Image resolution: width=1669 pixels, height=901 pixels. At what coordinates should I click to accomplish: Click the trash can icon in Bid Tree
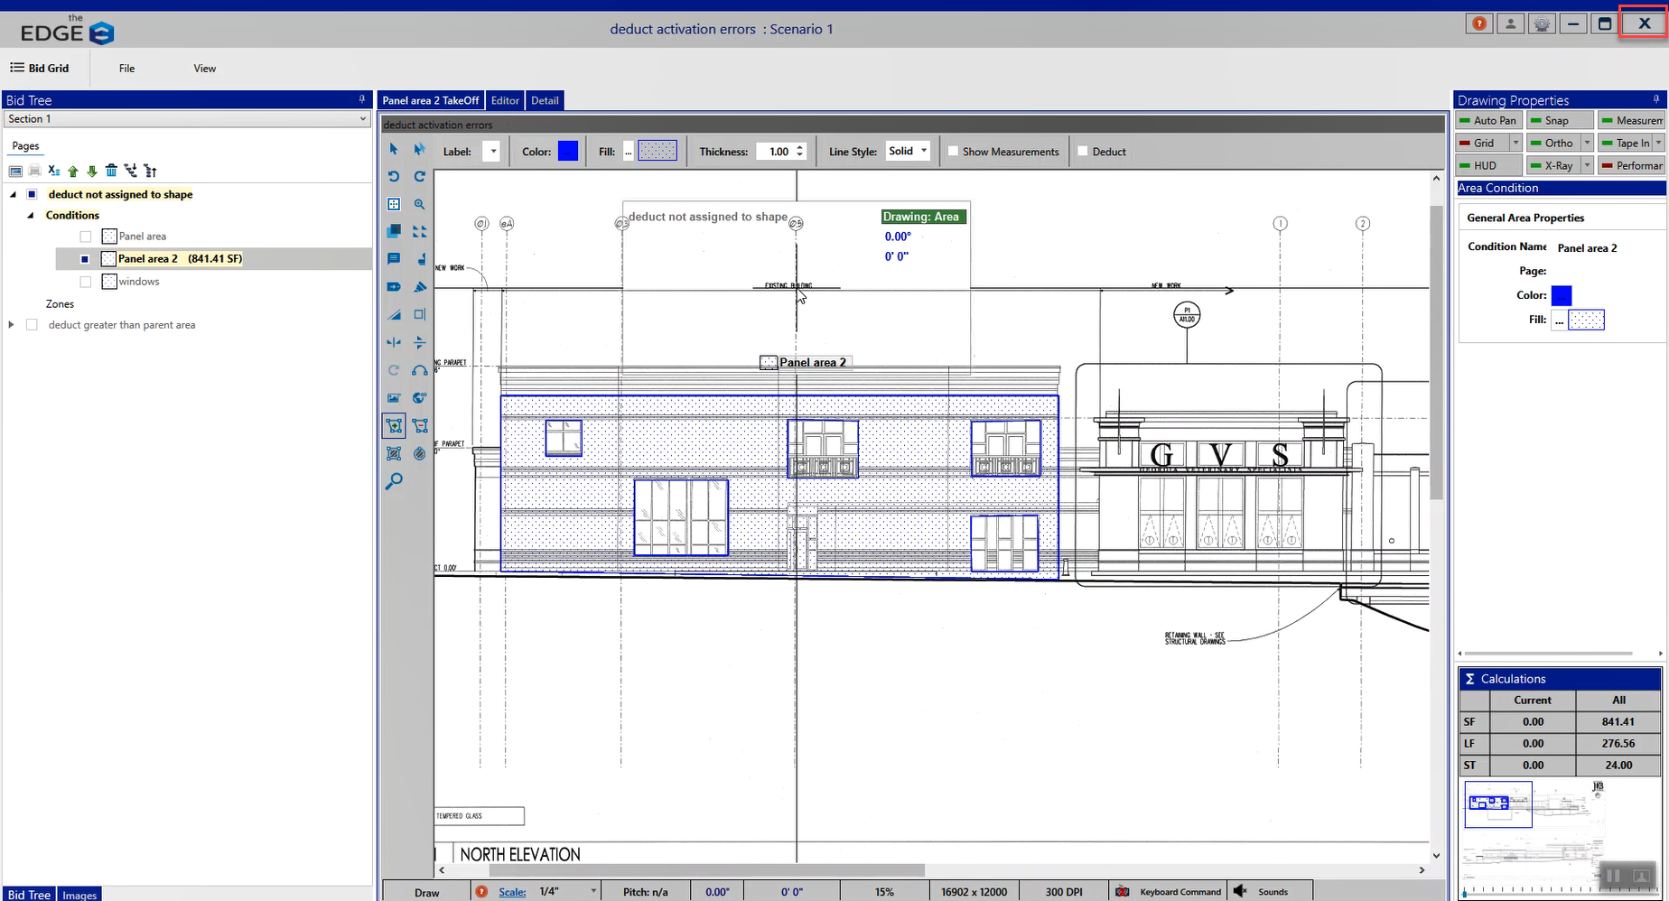111,171
